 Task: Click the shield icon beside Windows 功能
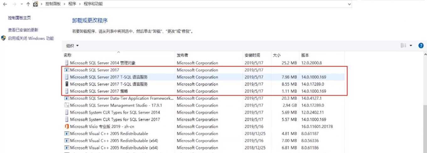pos(4,38)
